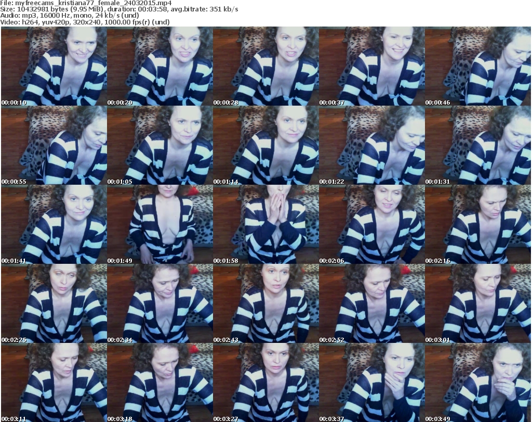Select the frame at 00:00:28

(x=265, y=66)
